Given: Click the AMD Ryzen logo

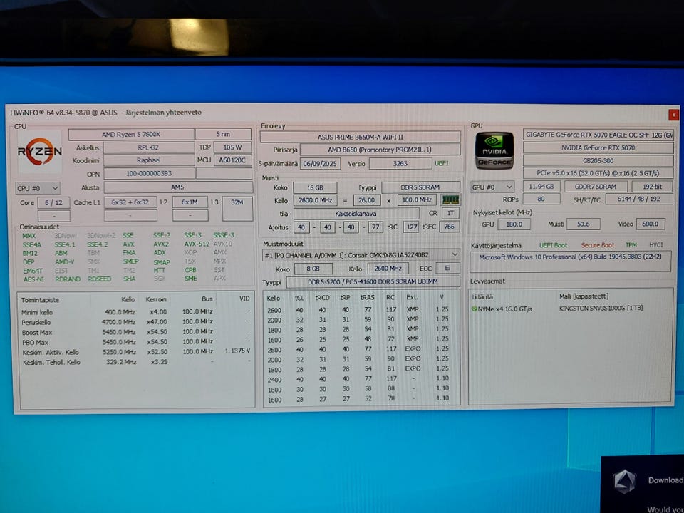Looking at the screenshot, I should [x=39, y=152].
